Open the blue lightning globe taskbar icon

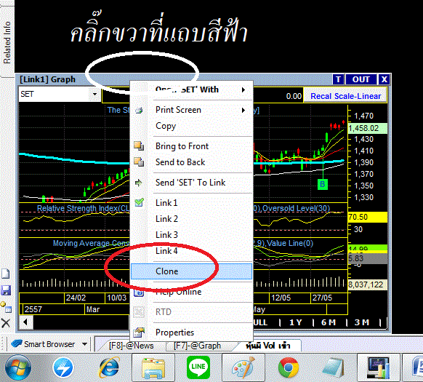(x=63, y=367)
